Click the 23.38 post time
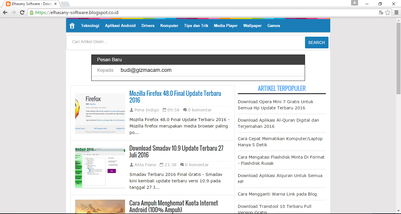Viewport: 401px width, 214px height. click(171, 165)
